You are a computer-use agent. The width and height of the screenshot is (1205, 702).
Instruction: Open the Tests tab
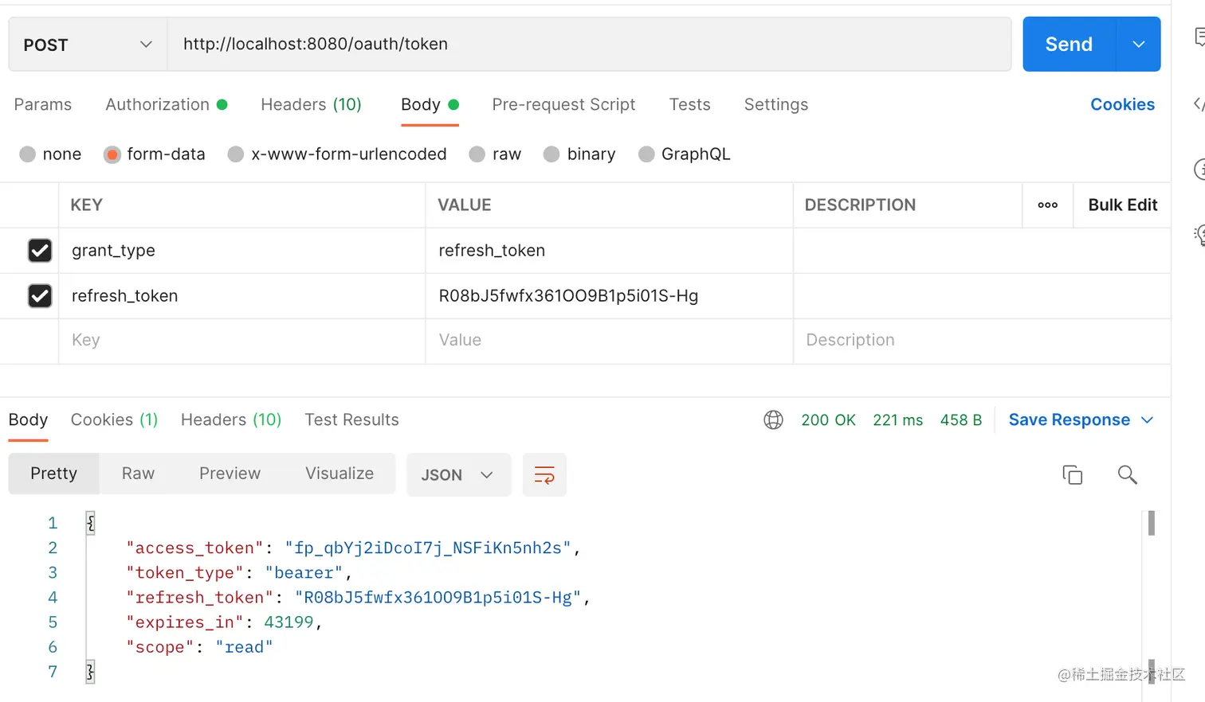pyautogui.click(x=689, y=105)
